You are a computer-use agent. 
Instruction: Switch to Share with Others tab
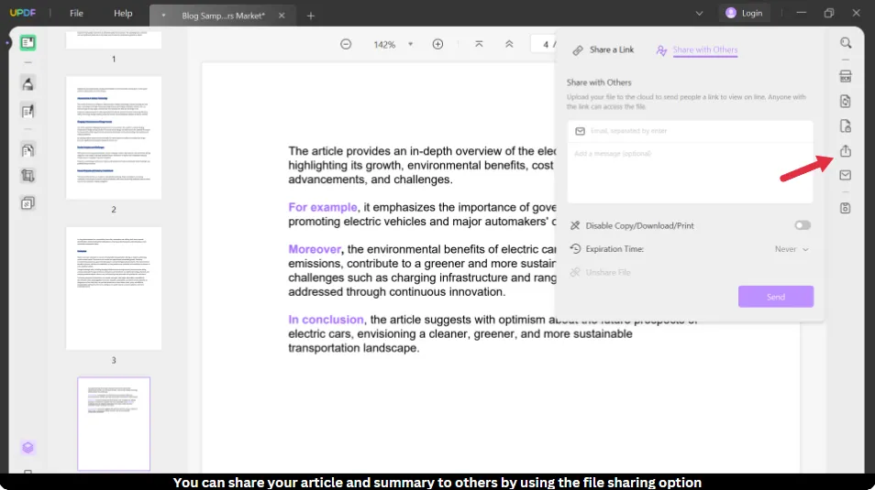[697, 50]
